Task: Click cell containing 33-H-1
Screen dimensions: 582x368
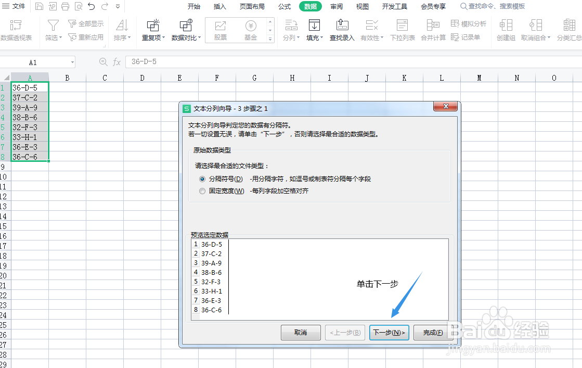Action: tap(30, 137)
